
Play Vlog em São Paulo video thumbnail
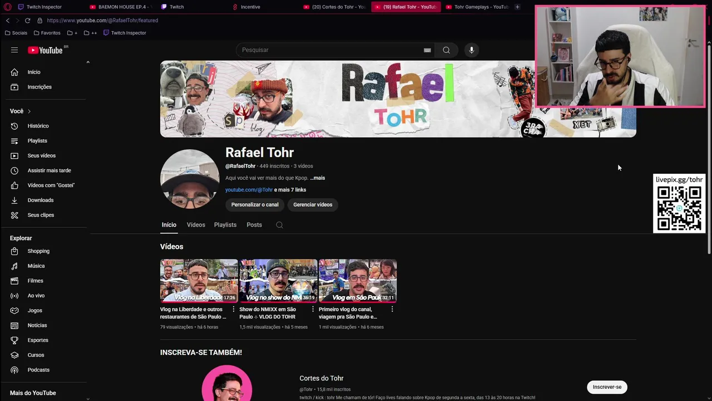(x=358, y=281)
